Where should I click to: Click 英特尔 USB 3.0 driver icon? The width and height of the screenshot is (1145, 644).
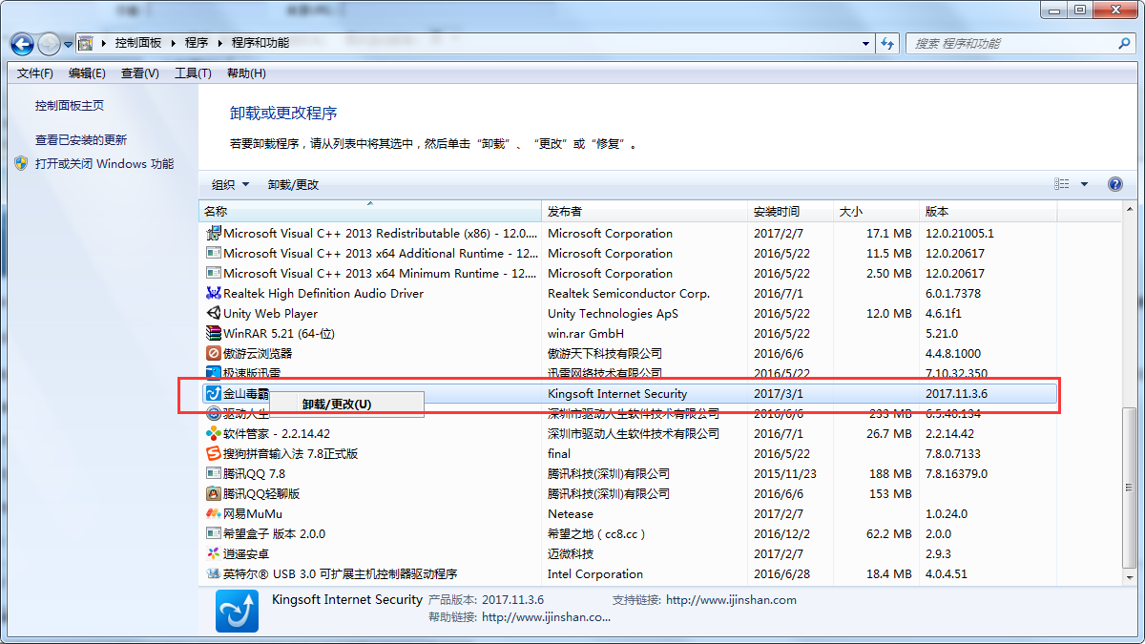(214, 573)
